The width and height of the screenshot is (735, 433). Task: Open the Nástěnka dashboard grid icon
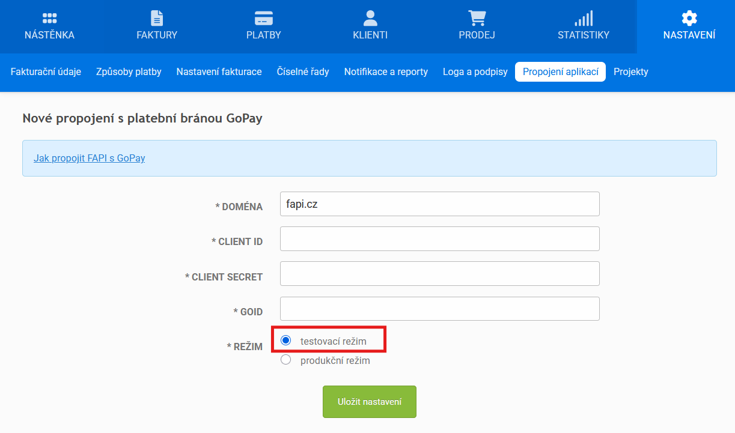[50, 18]
